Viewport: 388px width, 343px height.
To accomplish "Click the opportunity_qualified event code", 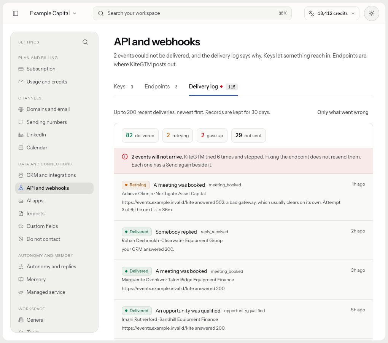I will [x=245, y=311].
